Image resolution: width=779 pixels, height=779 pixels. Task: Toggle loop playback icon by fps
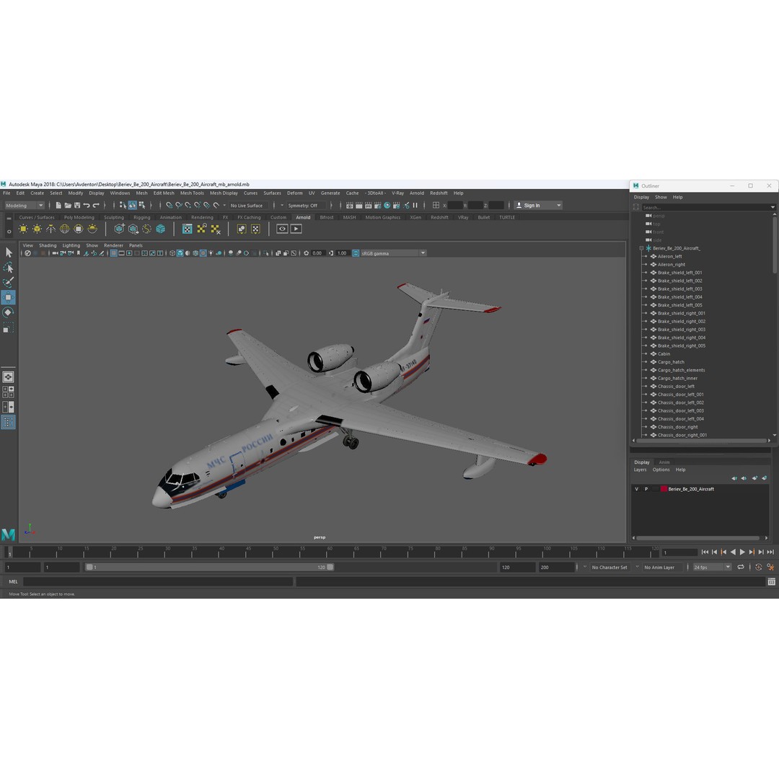coord(741,567)
